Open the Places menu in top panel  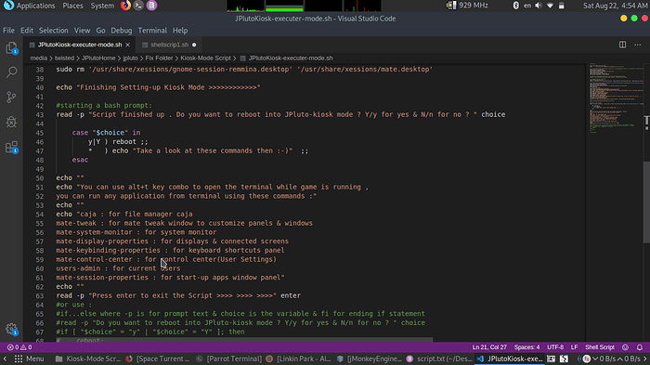(x=72, y=6)
